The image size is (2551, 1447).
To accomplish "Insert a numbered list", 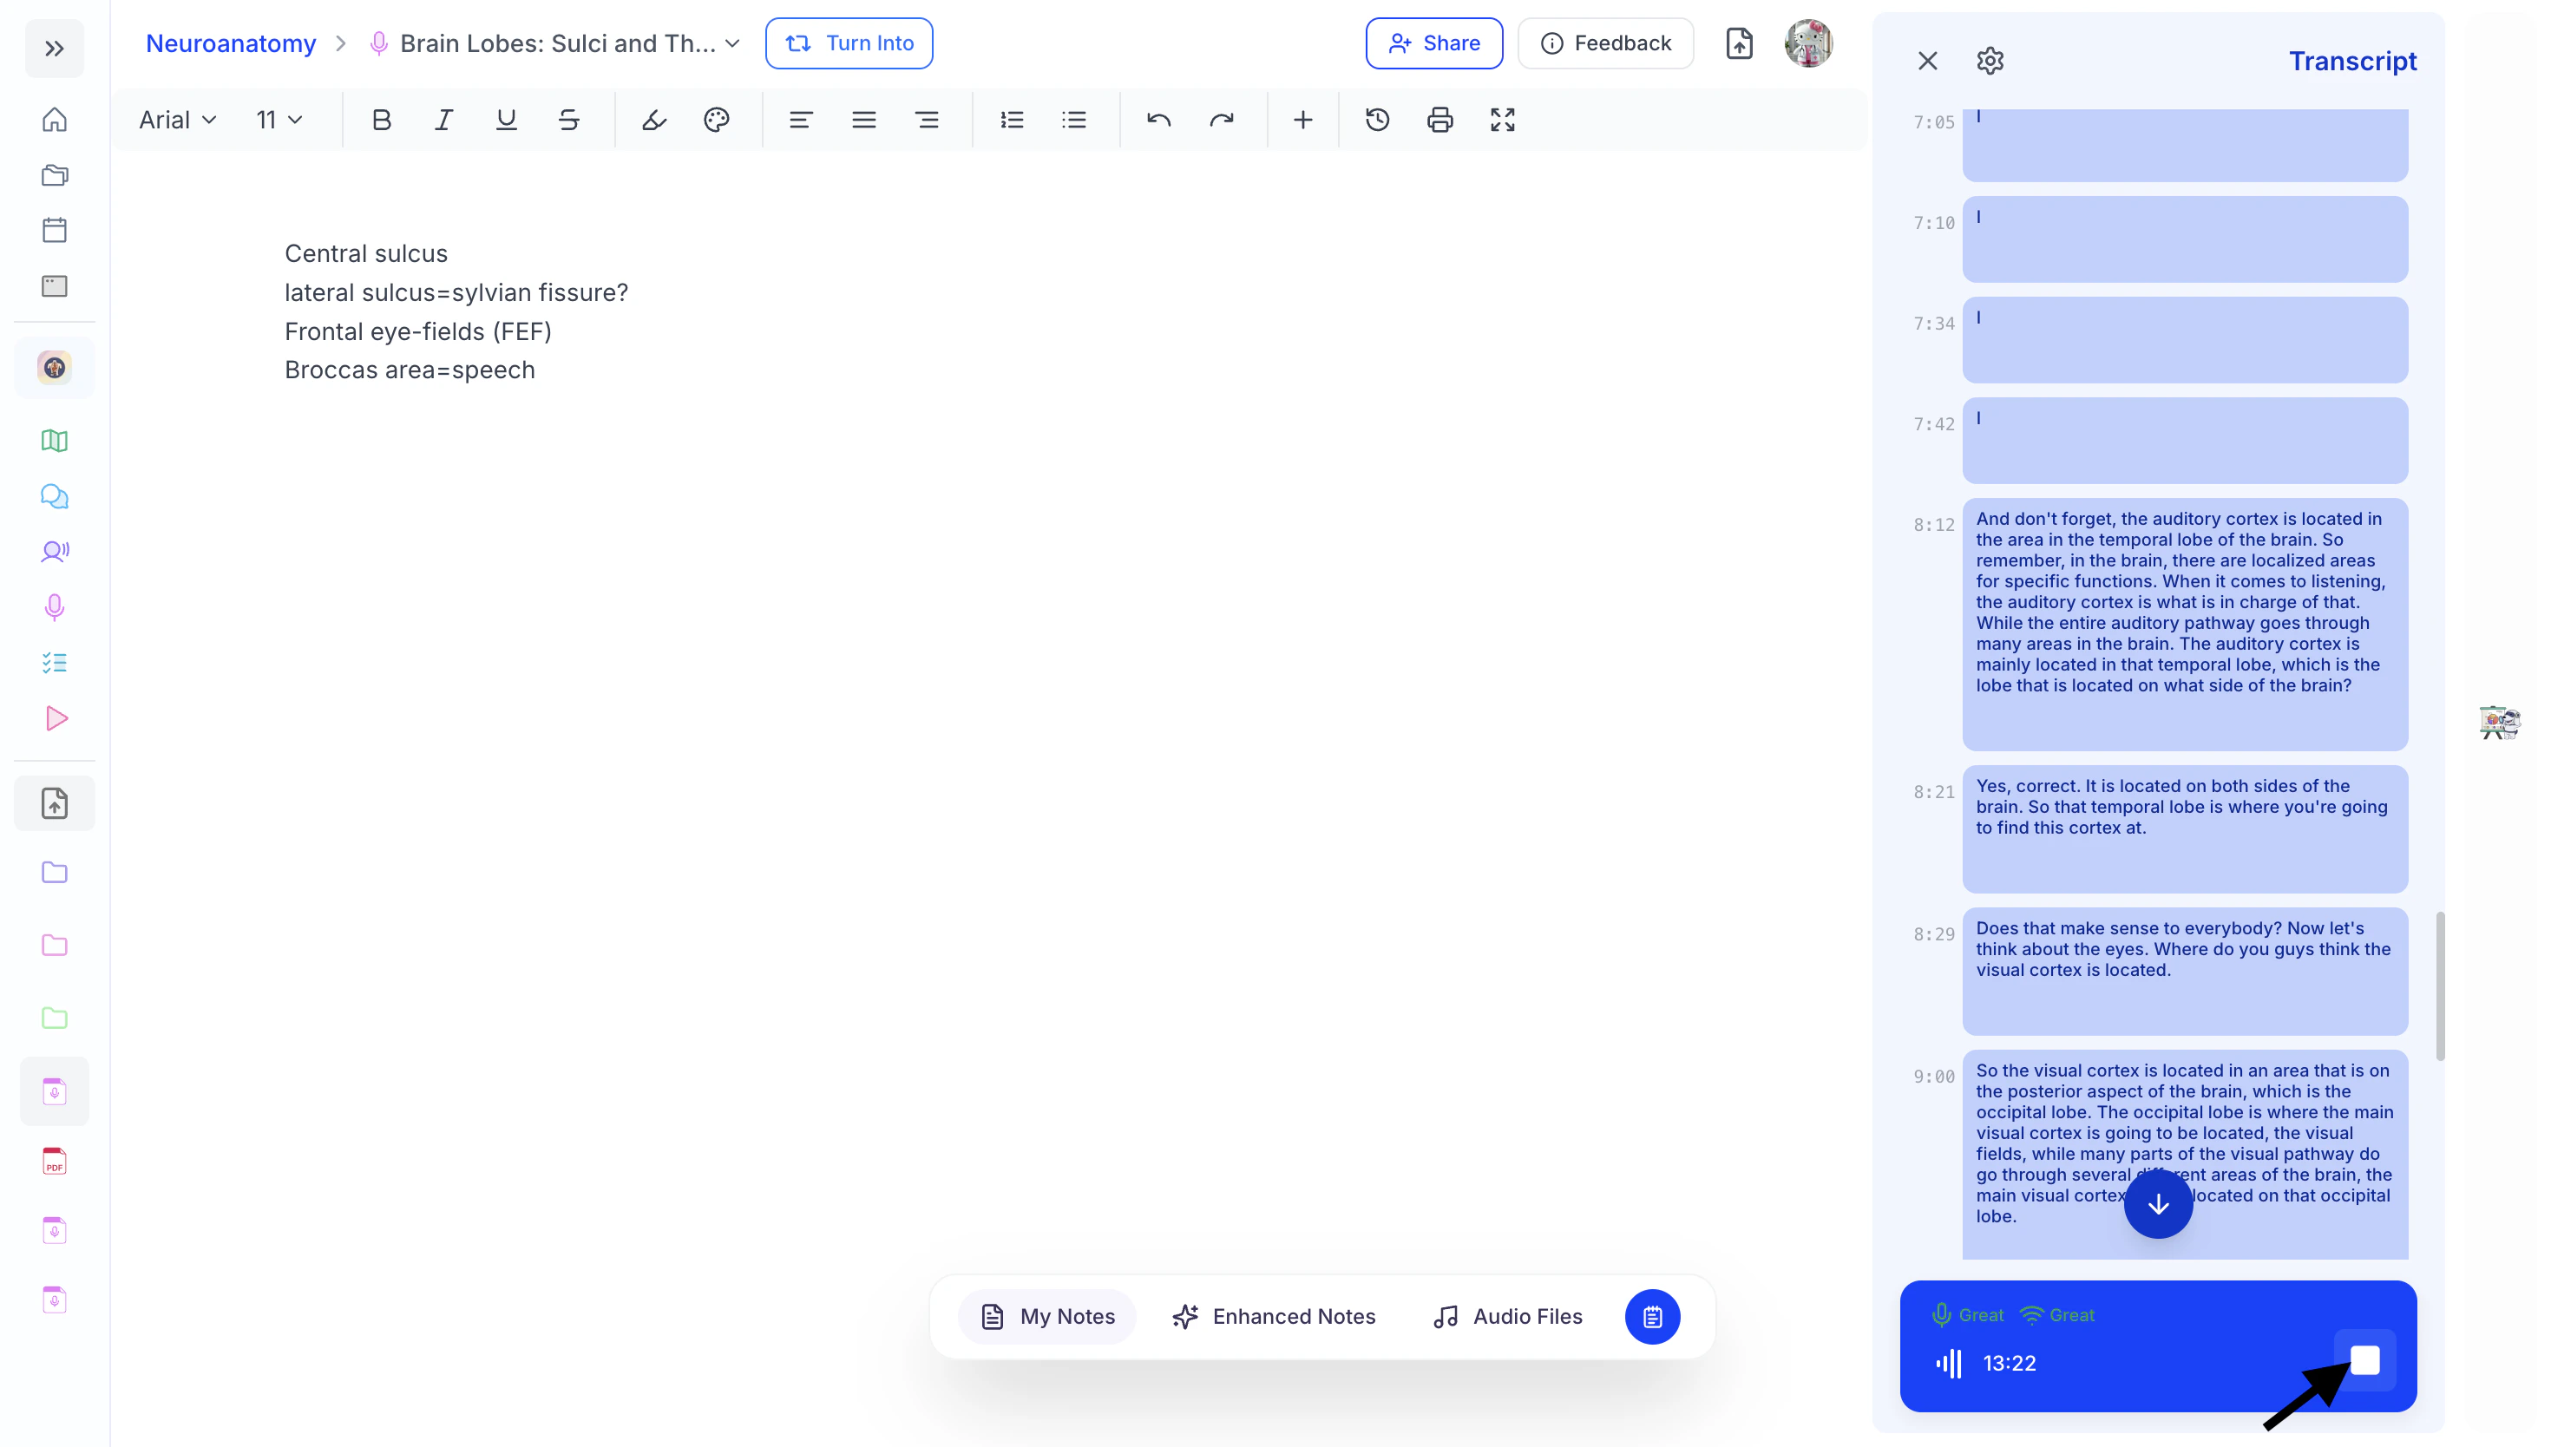I will click(1012, 121).
